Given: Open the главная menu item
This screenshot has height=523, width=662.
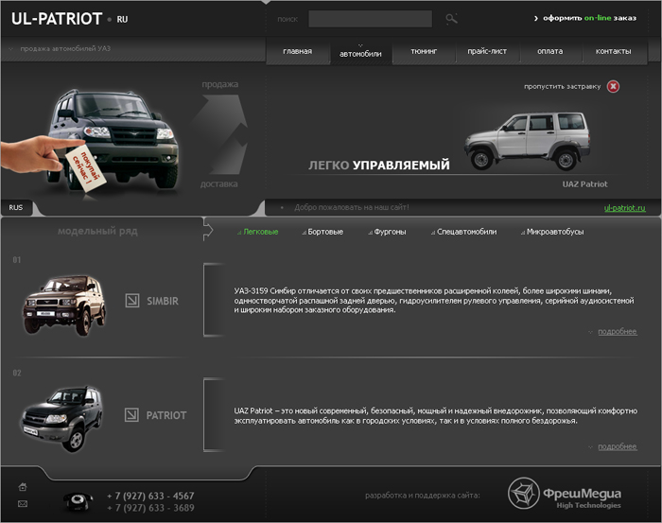Looking at the screenshot, I should pos(297,51).
